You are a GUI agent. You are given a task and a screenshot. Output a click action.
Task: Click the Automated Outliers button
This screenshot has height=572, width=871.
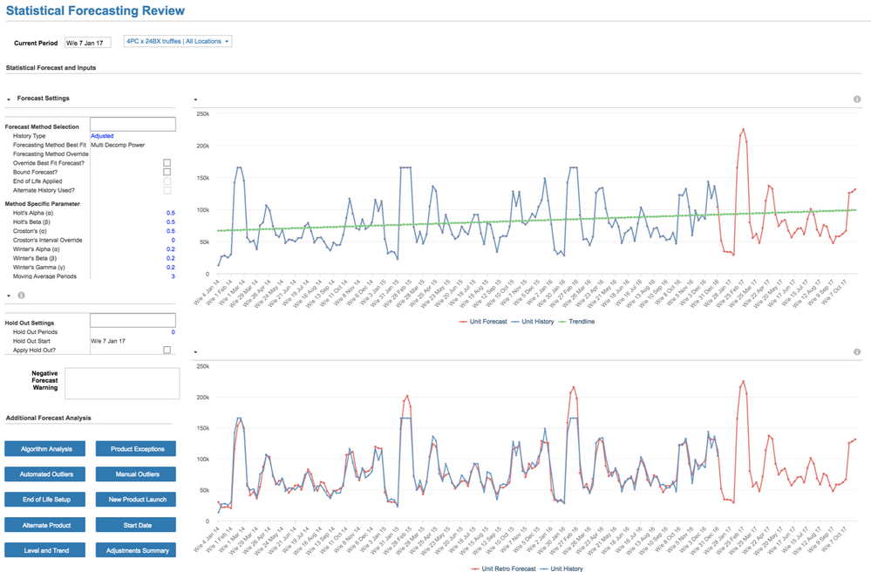[x=44, y=473]
